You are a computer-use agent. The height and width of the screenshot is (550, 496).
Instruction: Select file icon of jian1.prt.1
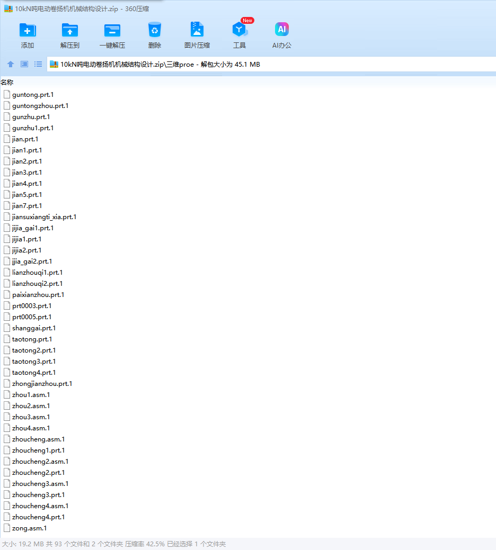pyautogui.click(x=7, y=150)
